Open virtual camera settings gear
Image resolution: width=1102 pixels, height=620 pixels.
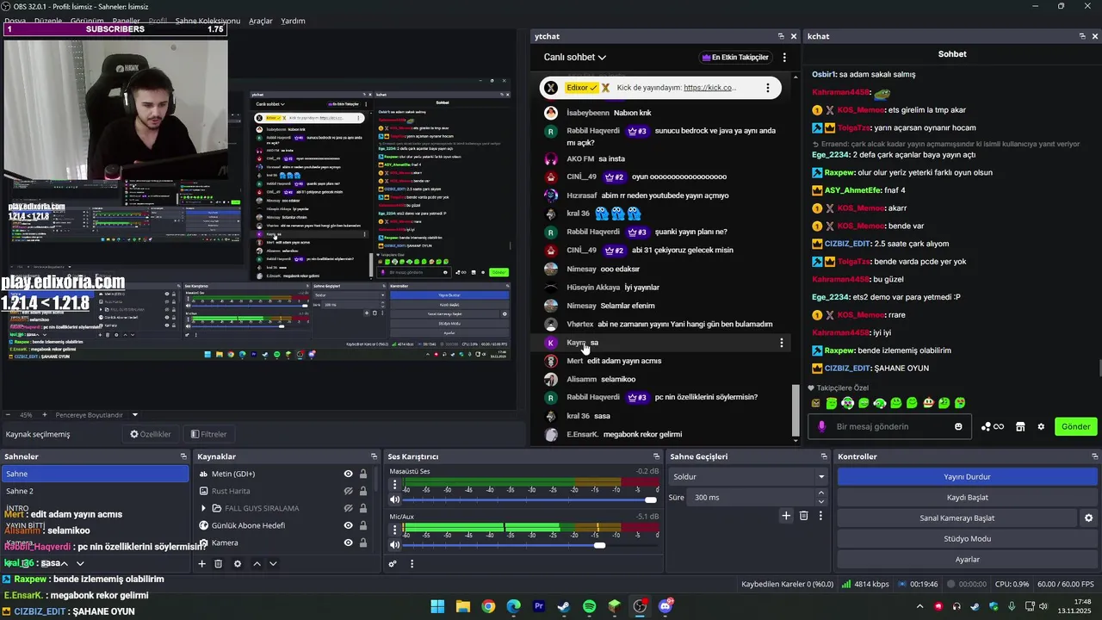click(x=1088, y=518)
